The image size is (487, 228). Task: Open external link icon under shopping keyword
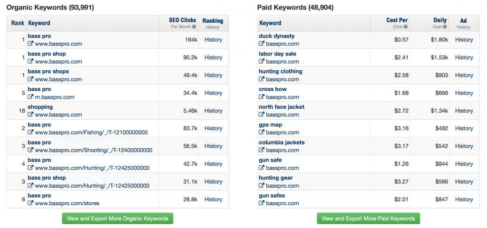coord(30,115)
